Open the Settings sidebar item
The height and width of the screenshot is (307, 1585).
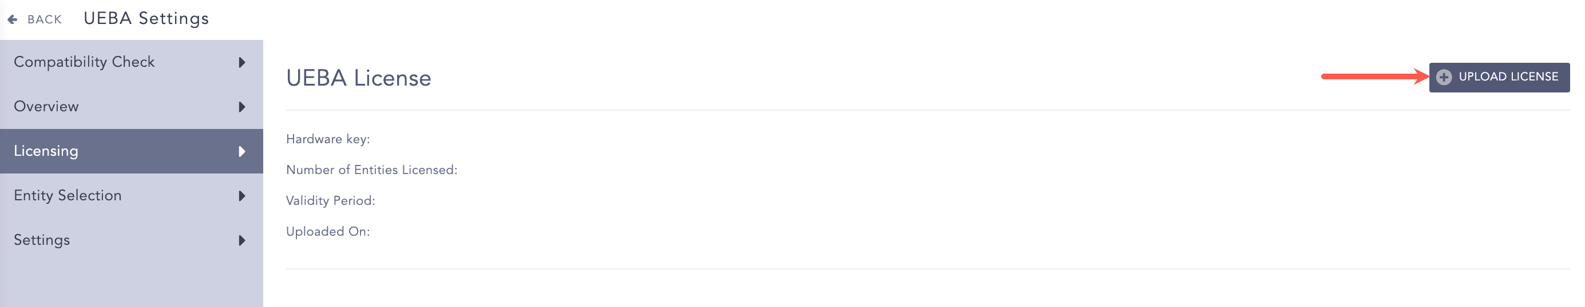[x=132, y=240]
